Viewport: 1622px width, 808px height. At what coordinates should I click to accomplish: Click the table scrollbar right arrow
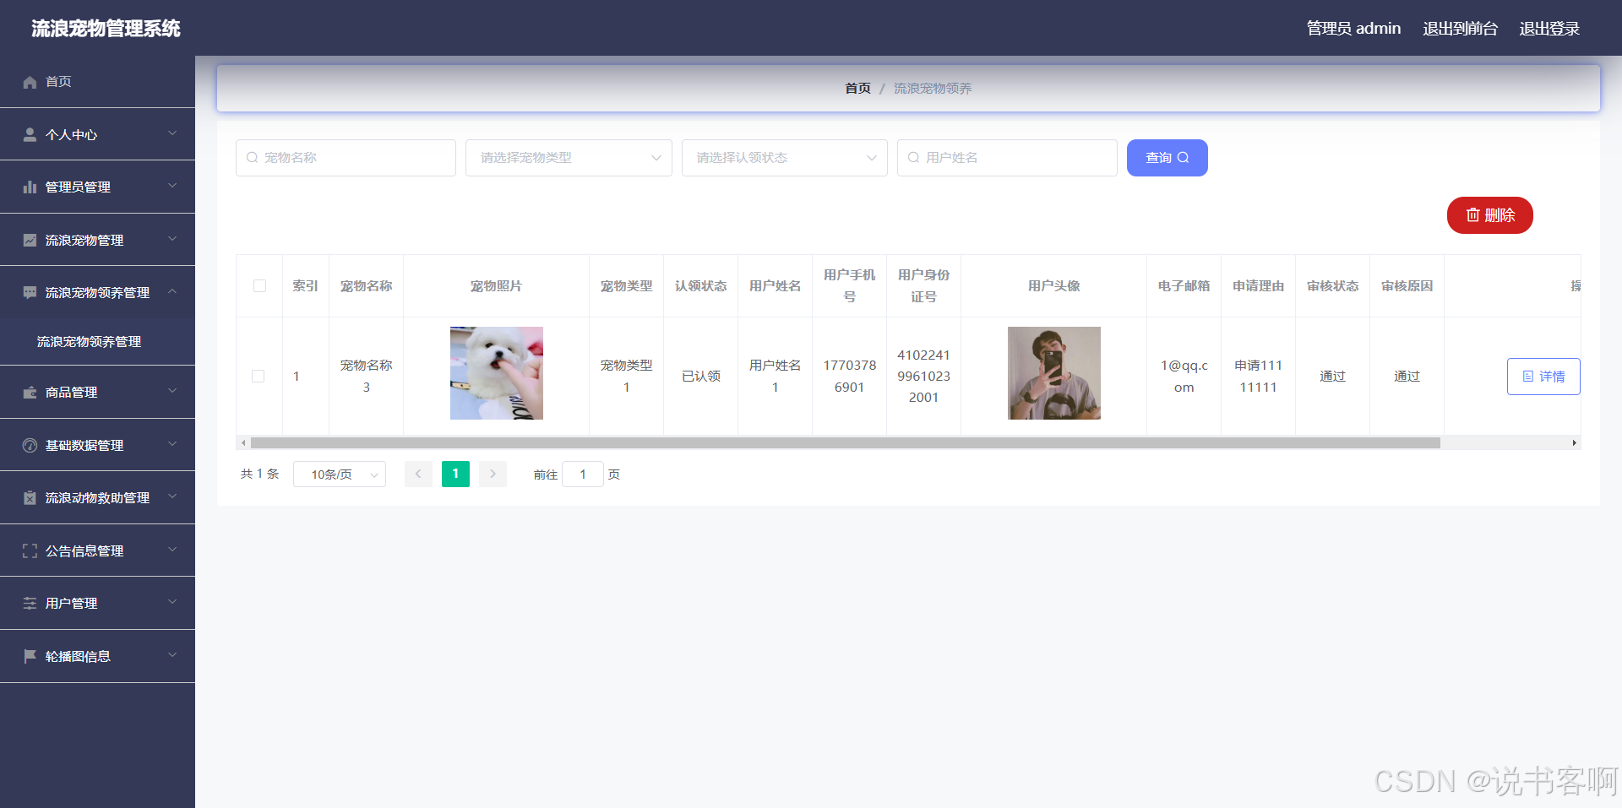(1574, 442)
